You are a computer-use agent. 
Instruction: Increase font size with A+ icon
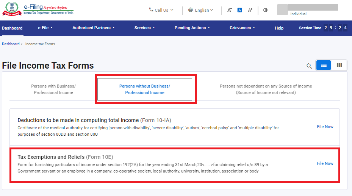250,10
